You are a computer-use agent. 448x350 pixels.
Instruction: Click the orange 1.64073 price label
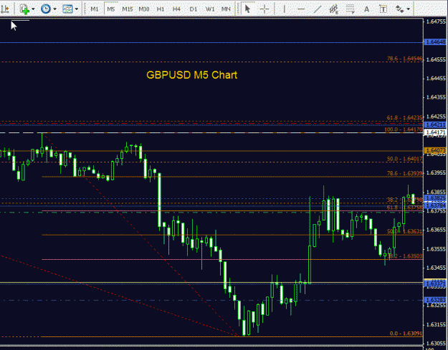click(435, 150)
